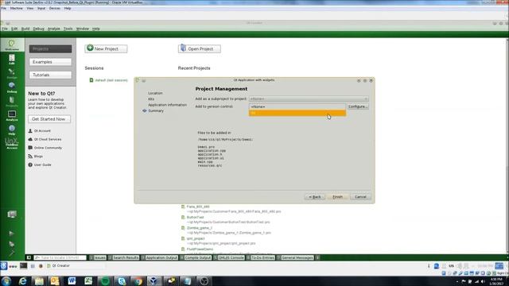Open the Build menu
The width and height of the screenshot is (509, 286).
[25, 29]
